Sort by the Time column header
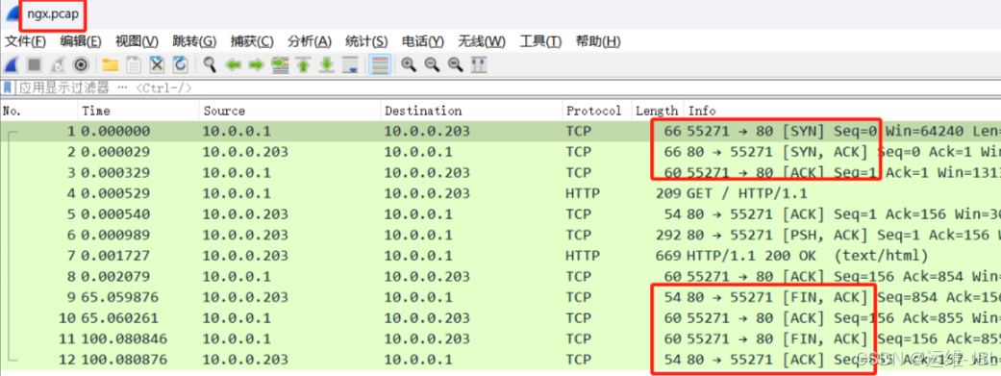 pyautogui.click(x=138, y=111)
